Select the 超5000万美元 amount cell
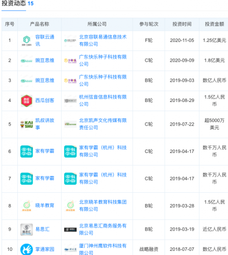The width and height of the screenshot is (228, 255). click(x=214, y=124)
